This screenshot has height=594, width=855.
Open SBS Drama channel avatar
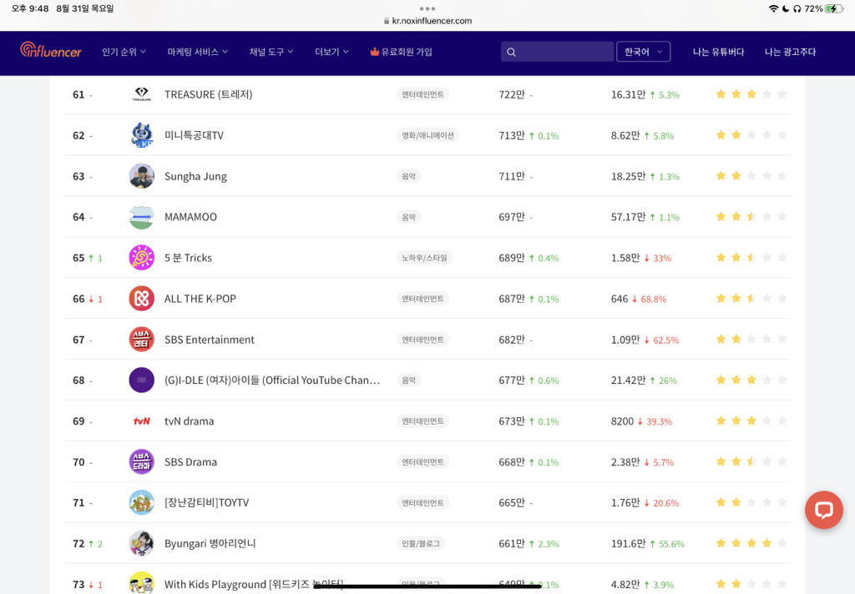click(141, 462)
